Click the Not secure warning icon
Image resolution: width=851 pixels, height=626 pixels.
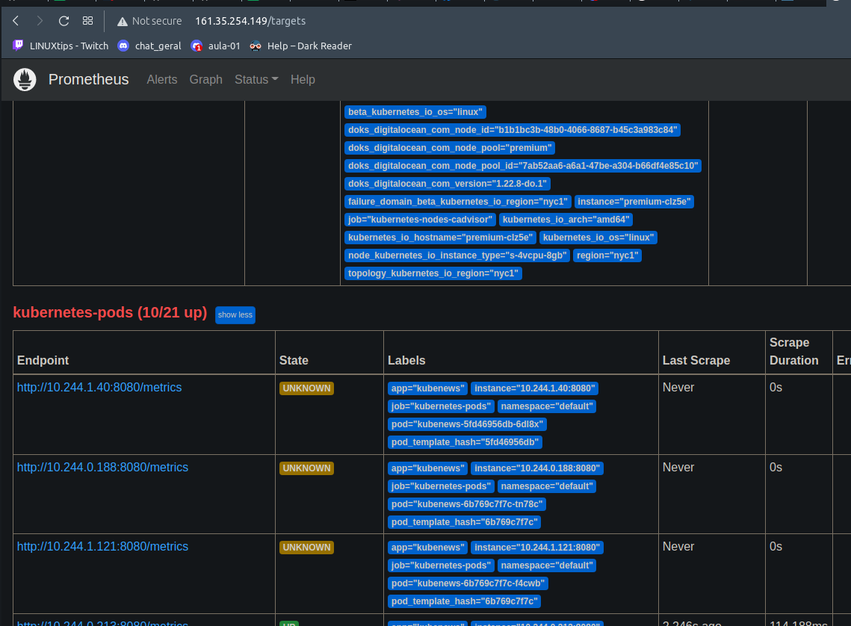coord(122,22)
